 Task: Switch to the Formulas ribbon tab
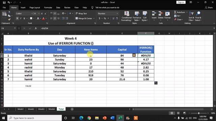48,7
